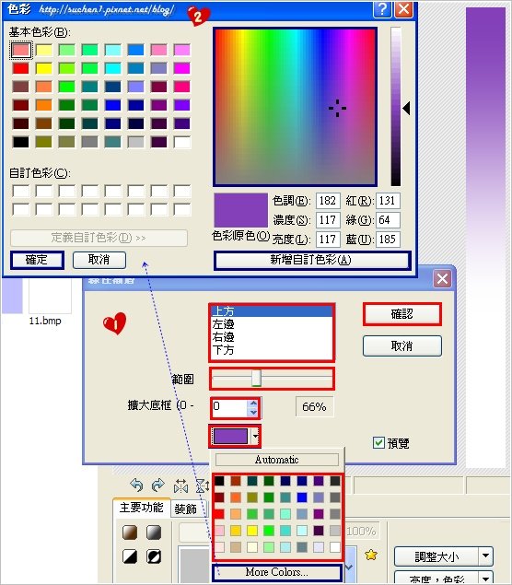512x585 pixels.
Task: Click 取消 in the color dialog
Action: (x=99, y=260)
